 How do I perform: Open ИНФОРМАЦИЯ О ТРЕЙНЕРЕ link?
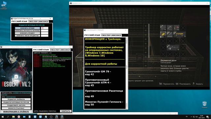(x=16, y=112)
